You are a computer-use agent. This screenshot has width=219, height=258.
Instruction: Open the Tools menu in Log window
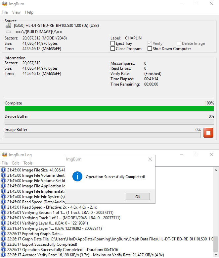(x=28, y=163)
